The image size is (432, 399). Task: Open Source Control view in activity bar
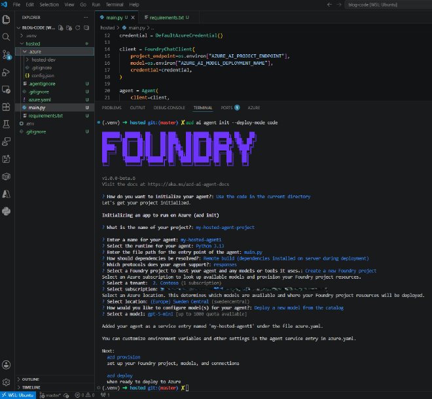[6, 54]
